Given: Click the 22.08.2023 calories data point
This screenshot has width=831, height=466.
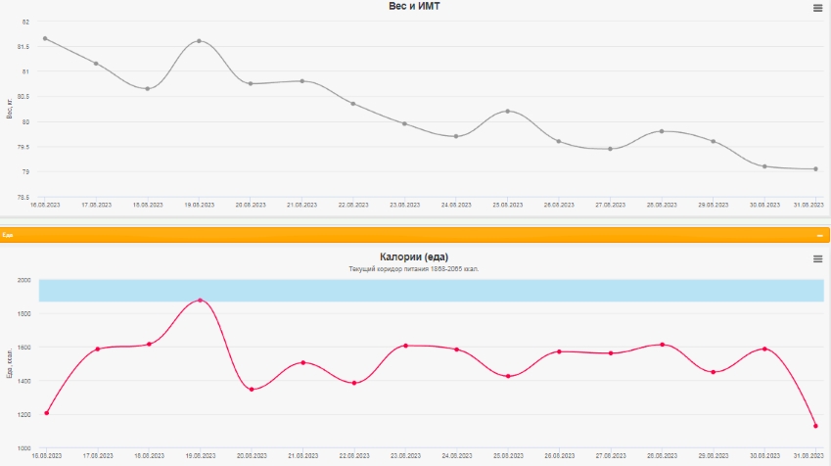Looking at the screenshot, I should pyautogui.click(x=354, y=383).
